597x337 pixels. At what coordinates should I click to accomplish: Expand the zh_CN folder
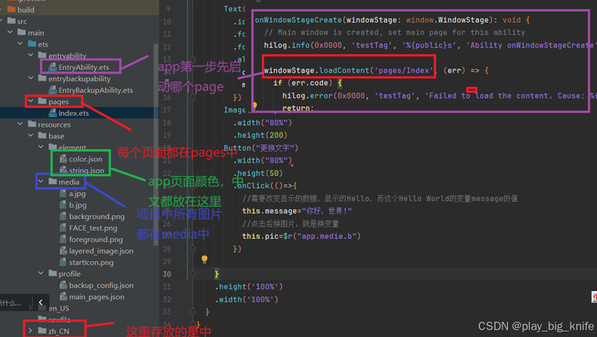coord(31,331)
